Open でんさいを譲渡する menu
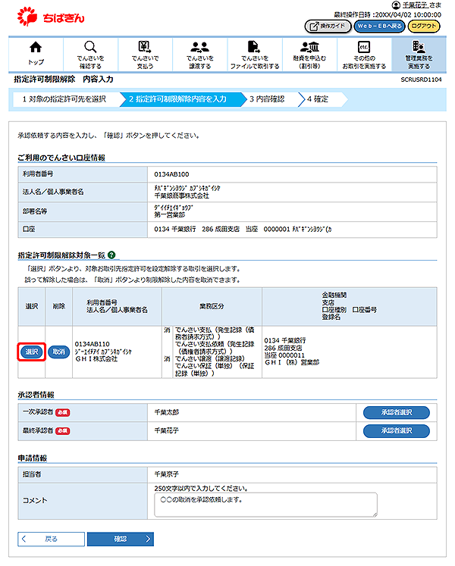 tap(200, 54)
